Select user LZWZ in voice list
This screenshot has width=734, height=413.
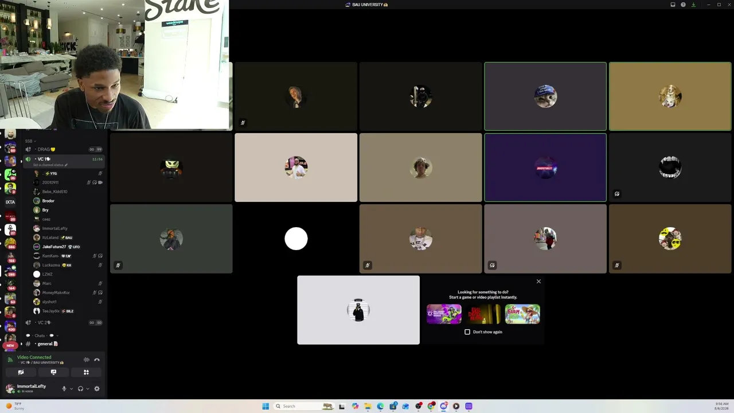click(68, 274)
